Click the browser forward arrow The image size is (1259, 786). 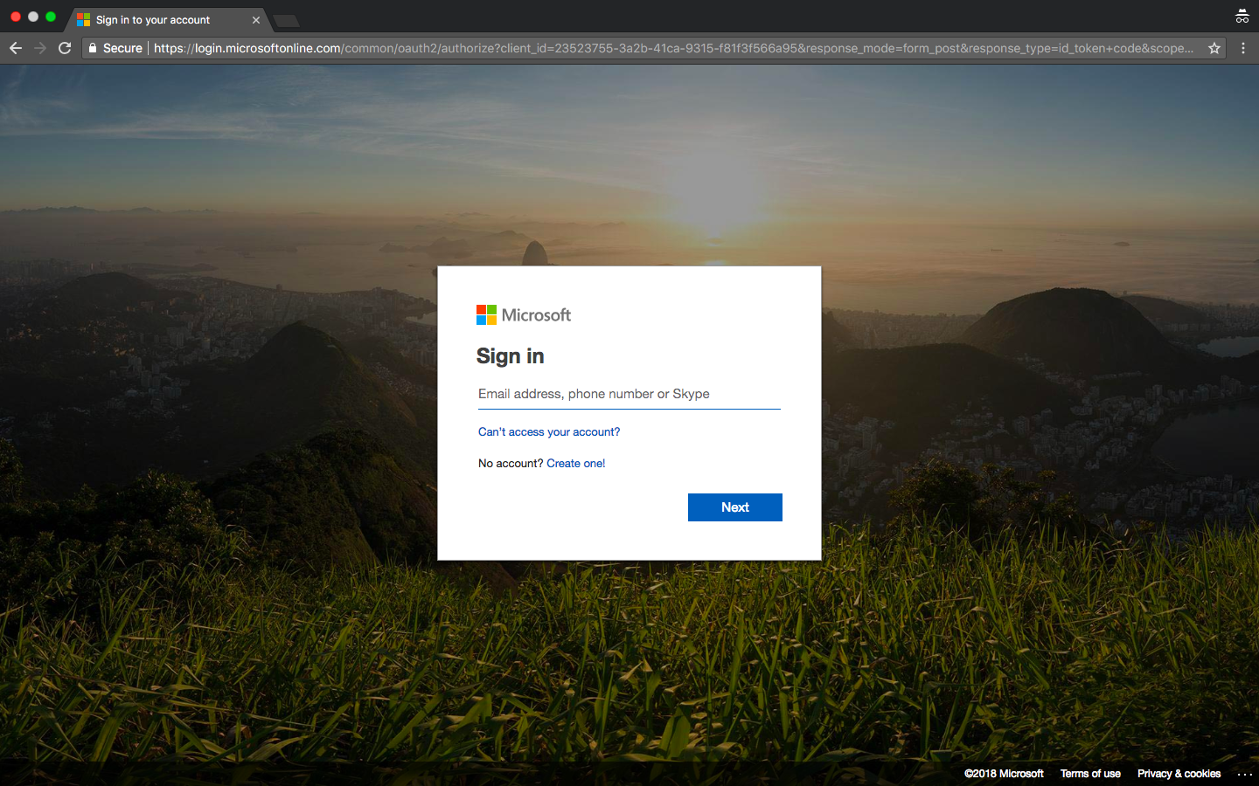click(40, 48)
